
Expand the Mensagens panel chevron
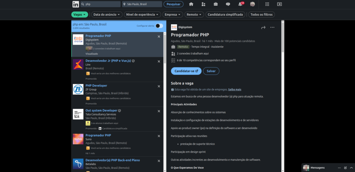pyautogui.click(x=351, y=168)
